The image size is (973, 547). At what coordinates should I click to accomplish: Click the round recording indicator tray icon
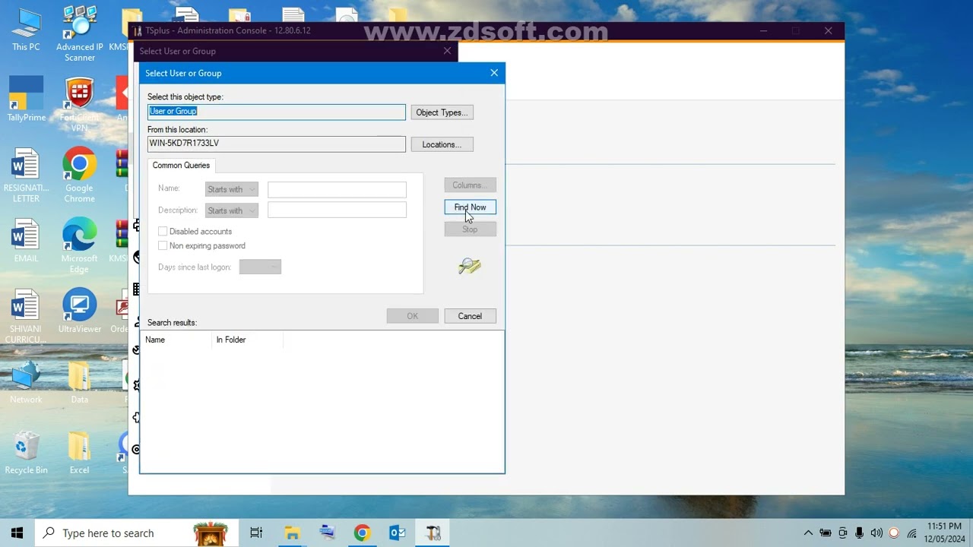point(894,533)
